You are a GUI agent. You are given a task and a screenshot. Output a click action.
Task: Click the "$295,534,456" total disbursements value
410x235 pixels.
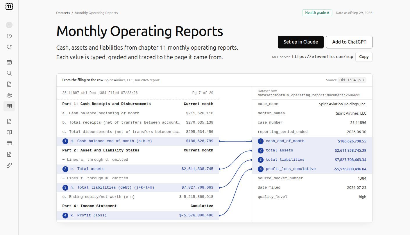pyautogui.click(x=200, y=132)
